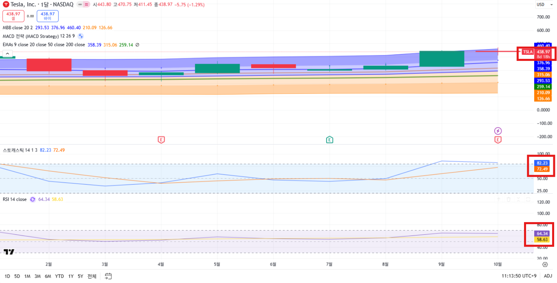Open chart scale settings gear icon
557x283 pixels.
click(x=545, y=264)
